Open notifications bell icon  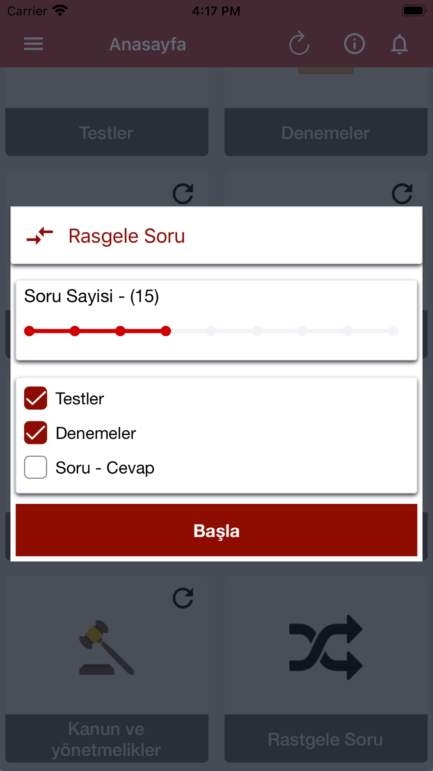tap(399, 44)
